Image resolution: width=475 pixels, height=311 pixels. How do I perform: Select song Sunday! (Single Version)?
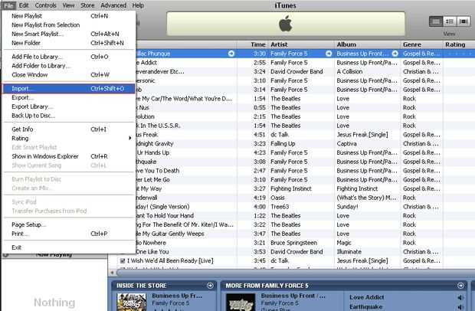(x=162, y=207)
